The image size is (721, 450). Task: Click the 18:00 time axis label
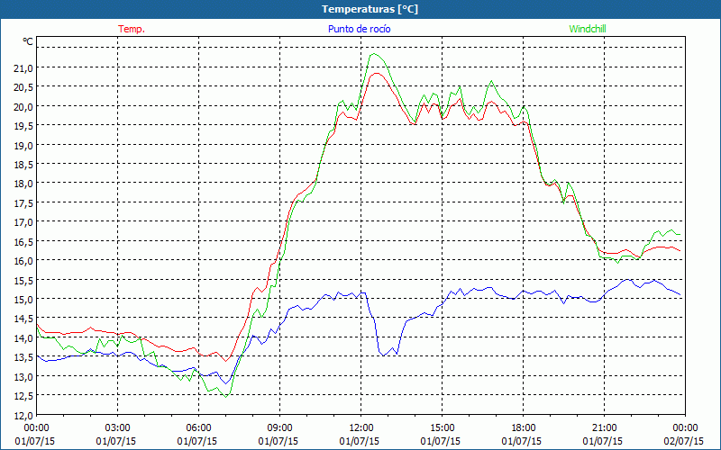(523, 428)
